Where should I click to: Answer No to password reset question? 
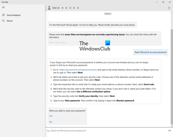click(51, 122)
